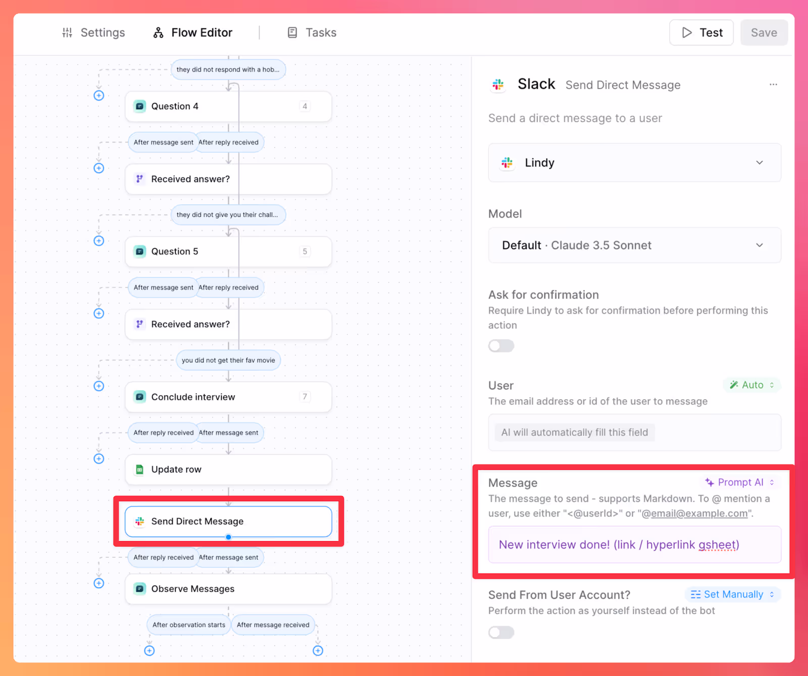Select the Send Direct Message node
Viewport: 808px width, 676px height.
click(x=228, y=521)
